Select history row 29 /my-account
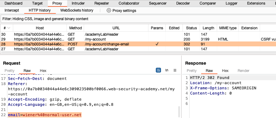Screen dimensions: 276x118 click(138, 39)
